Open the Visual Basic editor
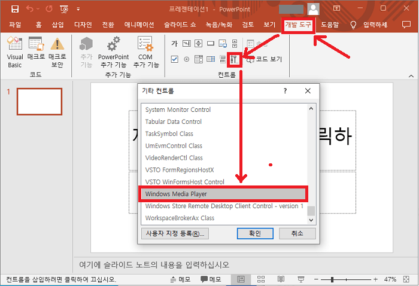The height and width of the screenshot is (286, 419). click(15, 52)
